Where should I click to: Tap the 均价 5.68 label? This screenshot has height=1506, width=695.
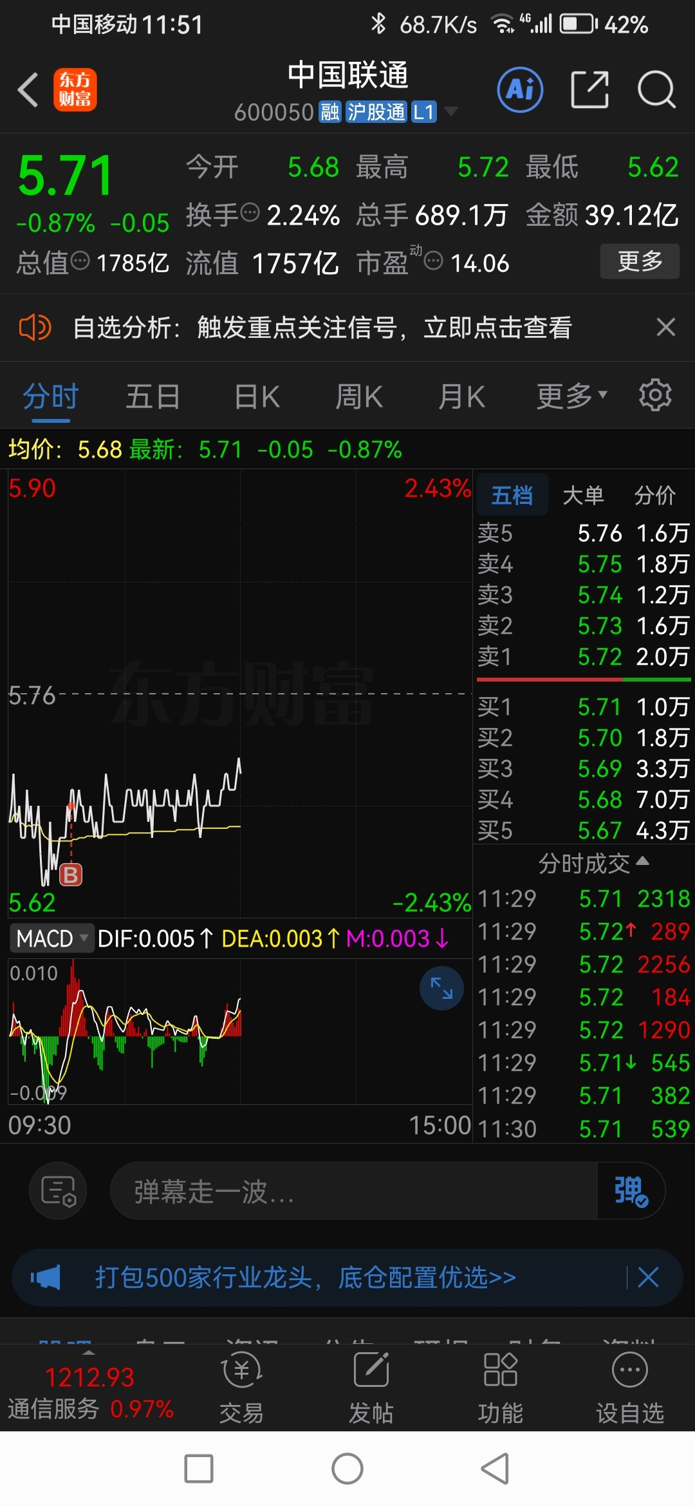point(65,449)
